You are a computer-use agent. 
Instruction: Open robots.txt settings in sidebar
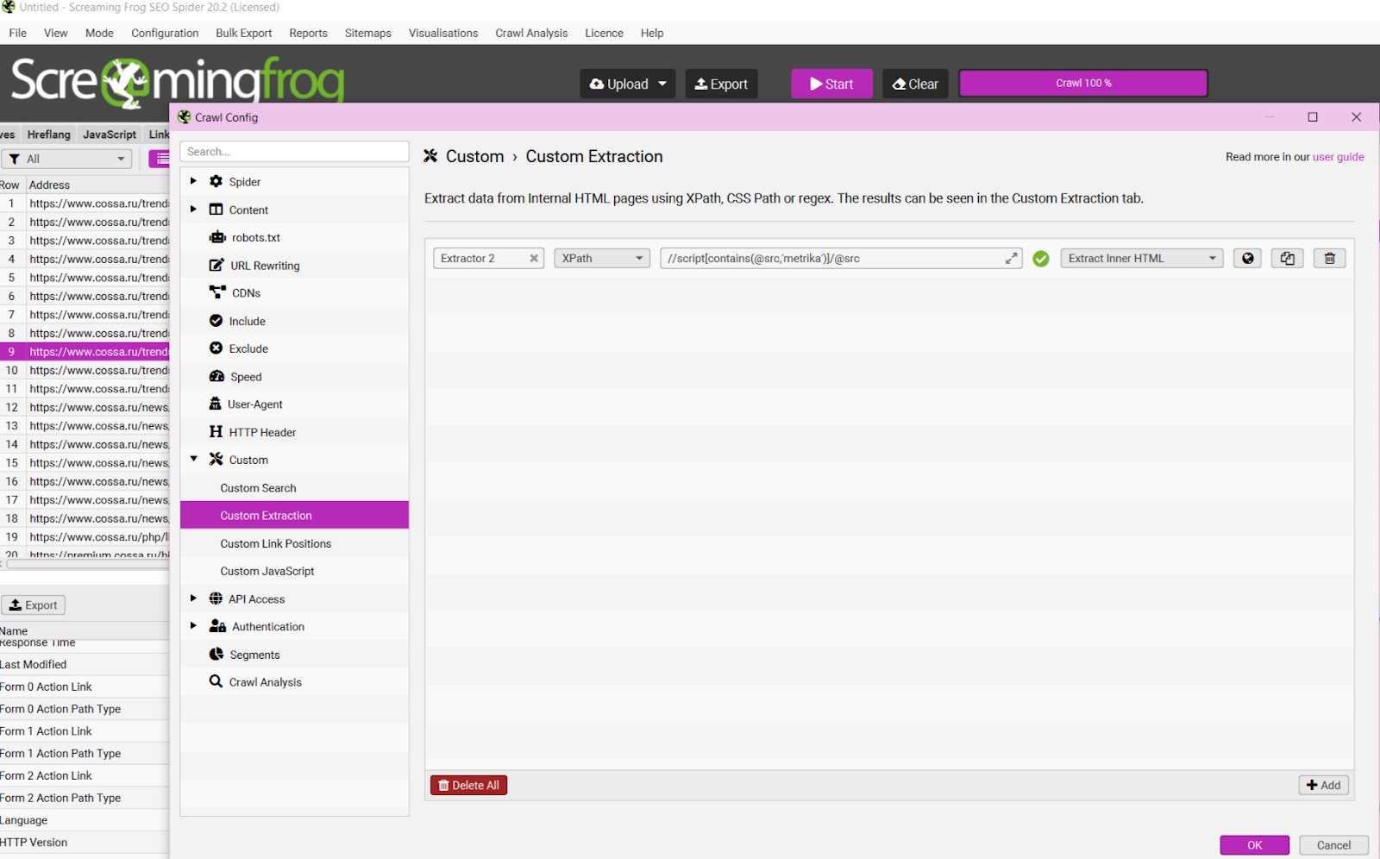point(255,238)
